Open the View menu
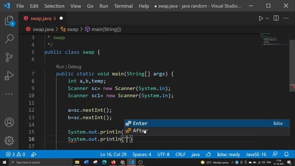The width and height of the screenshot is (295, 166). tap(76, 6)
